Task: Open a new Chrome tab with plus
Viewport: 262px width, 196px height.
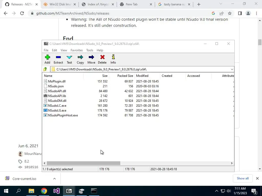Action: click(199, 4)
